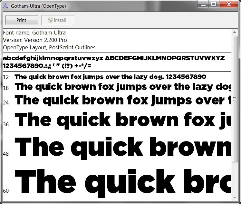The width and height of the screenshot is (241, 204).
Task: Click the size label 24
Action: coord(6,102)
